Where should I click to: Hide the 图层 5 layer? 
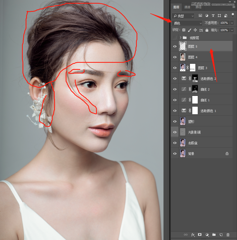[x=175, y=47]
